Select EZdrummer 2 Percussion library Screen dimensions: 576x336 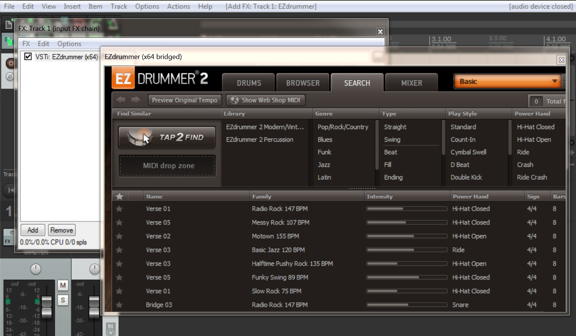260,139
